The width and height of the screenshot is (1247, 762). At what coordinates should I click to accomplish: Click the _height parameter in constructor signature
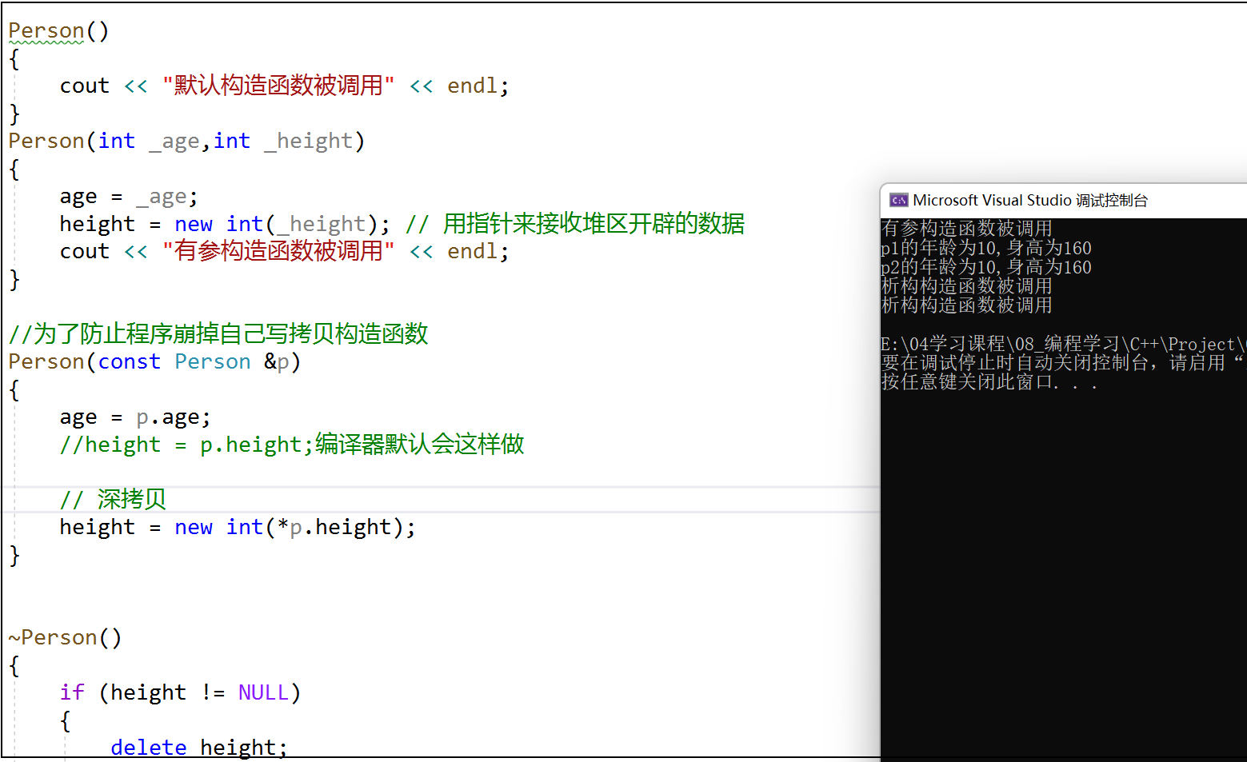308,142
